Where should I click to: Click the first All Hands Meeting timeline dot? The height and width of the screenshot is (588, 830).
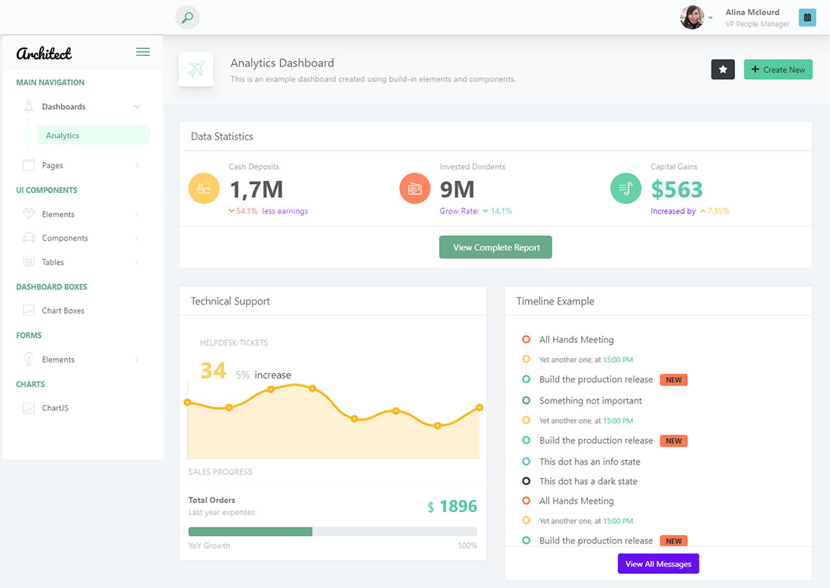(526, 339)
